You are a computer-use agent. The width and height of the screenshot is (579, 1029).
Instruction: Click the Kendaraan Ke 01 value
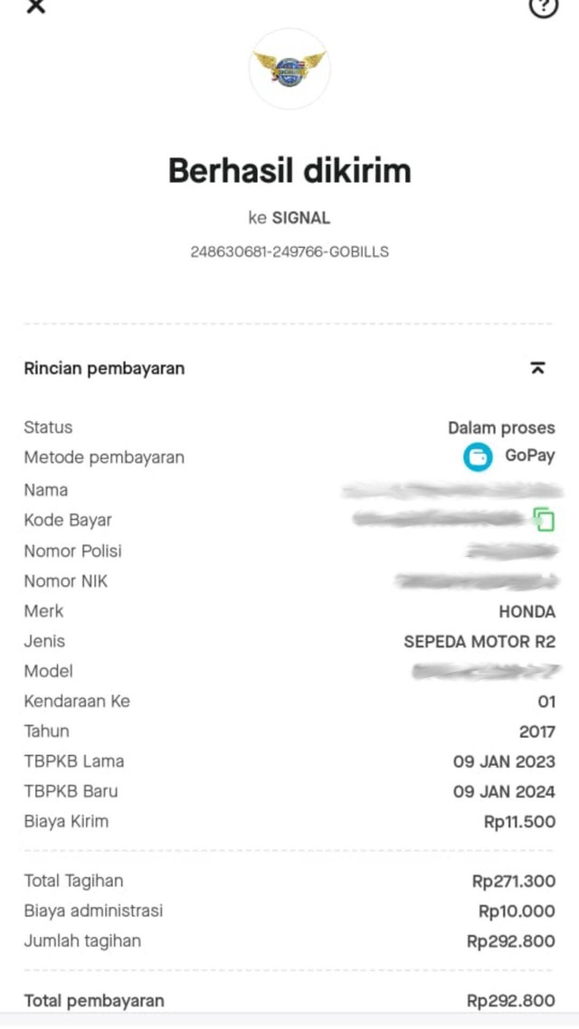click(x=545, y=701)
